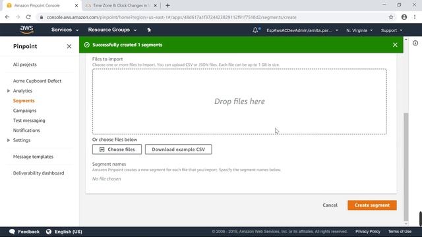The height and width of the screenshot is (237, 422).
Task: Click the page vertical scrollbar
Action: point(406,167)
